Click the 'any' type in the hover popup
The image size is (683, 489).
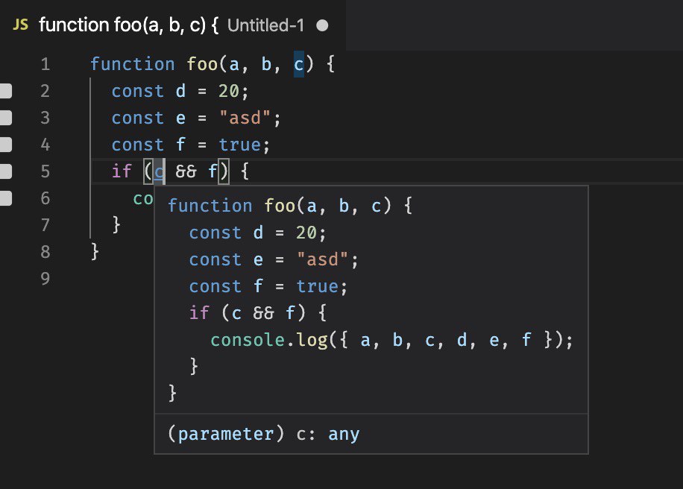pos(344,434)
